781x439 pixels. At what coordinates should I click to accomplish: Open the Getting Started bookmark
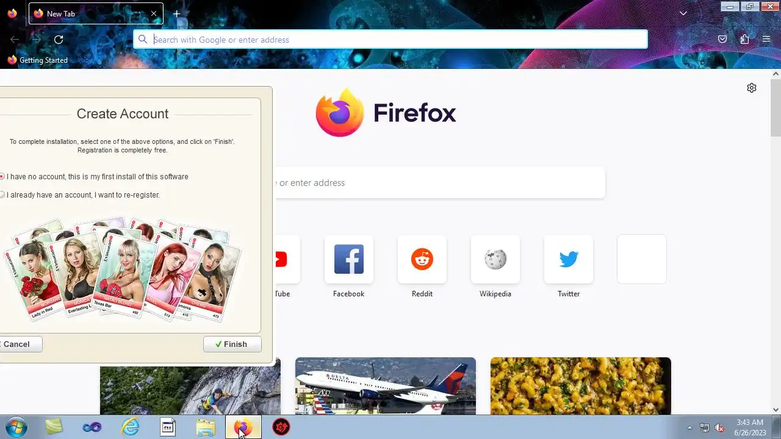(37, 60)
